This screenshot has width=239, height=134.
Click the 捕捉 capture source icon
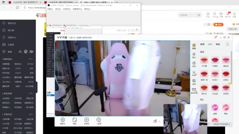[x=74, y=120]
